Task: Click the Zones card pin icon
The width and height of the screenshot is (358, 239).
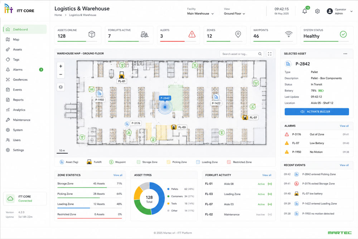Action: [x=238, y=34]
